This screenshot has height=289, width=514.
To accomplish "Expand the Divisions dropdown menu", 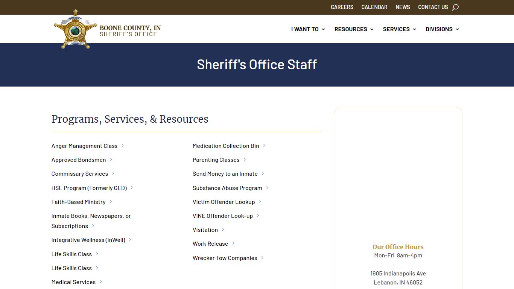I will coord(442,29).
